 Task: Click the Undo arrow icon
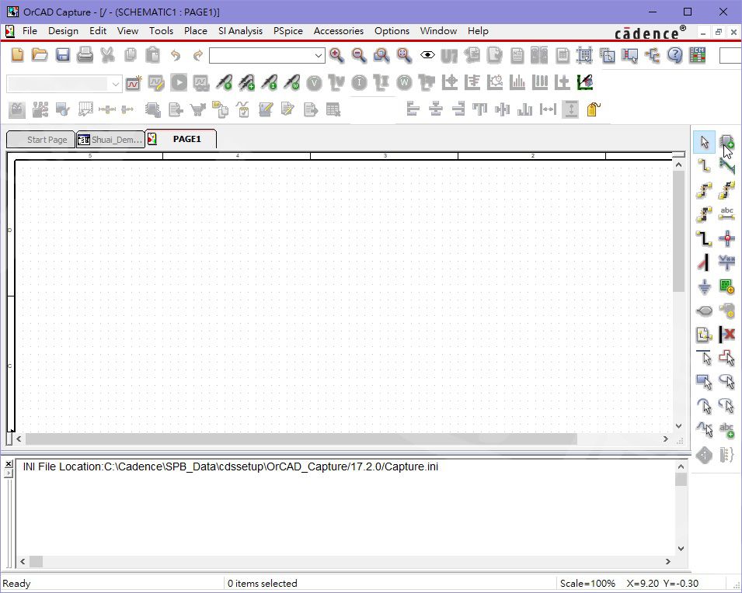tap(176, 55)
